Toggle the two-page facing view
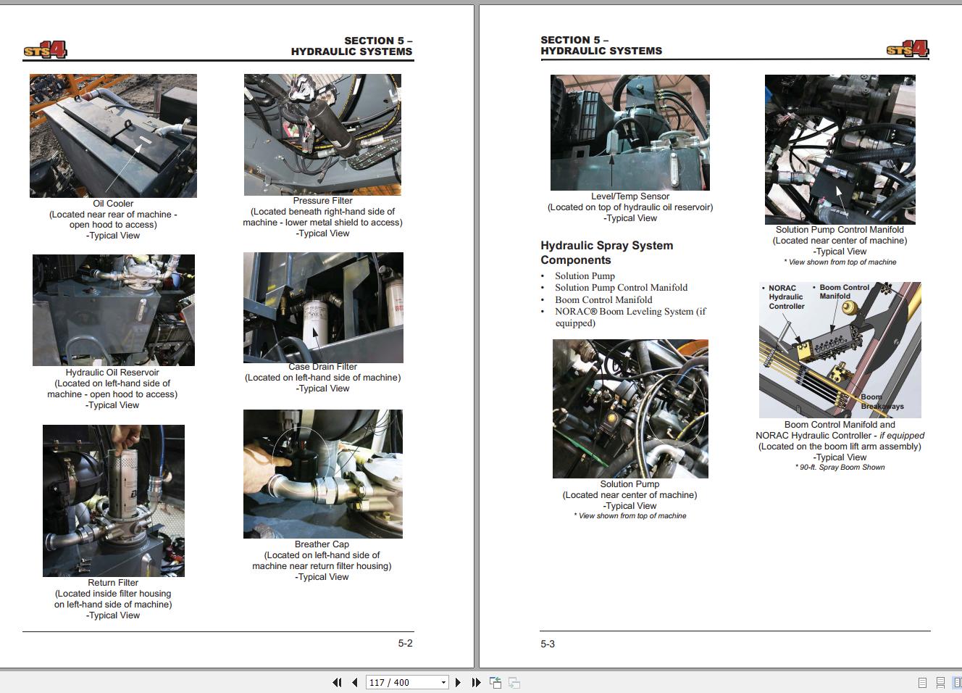The image size is (962, 693). (x=956, y=682)
